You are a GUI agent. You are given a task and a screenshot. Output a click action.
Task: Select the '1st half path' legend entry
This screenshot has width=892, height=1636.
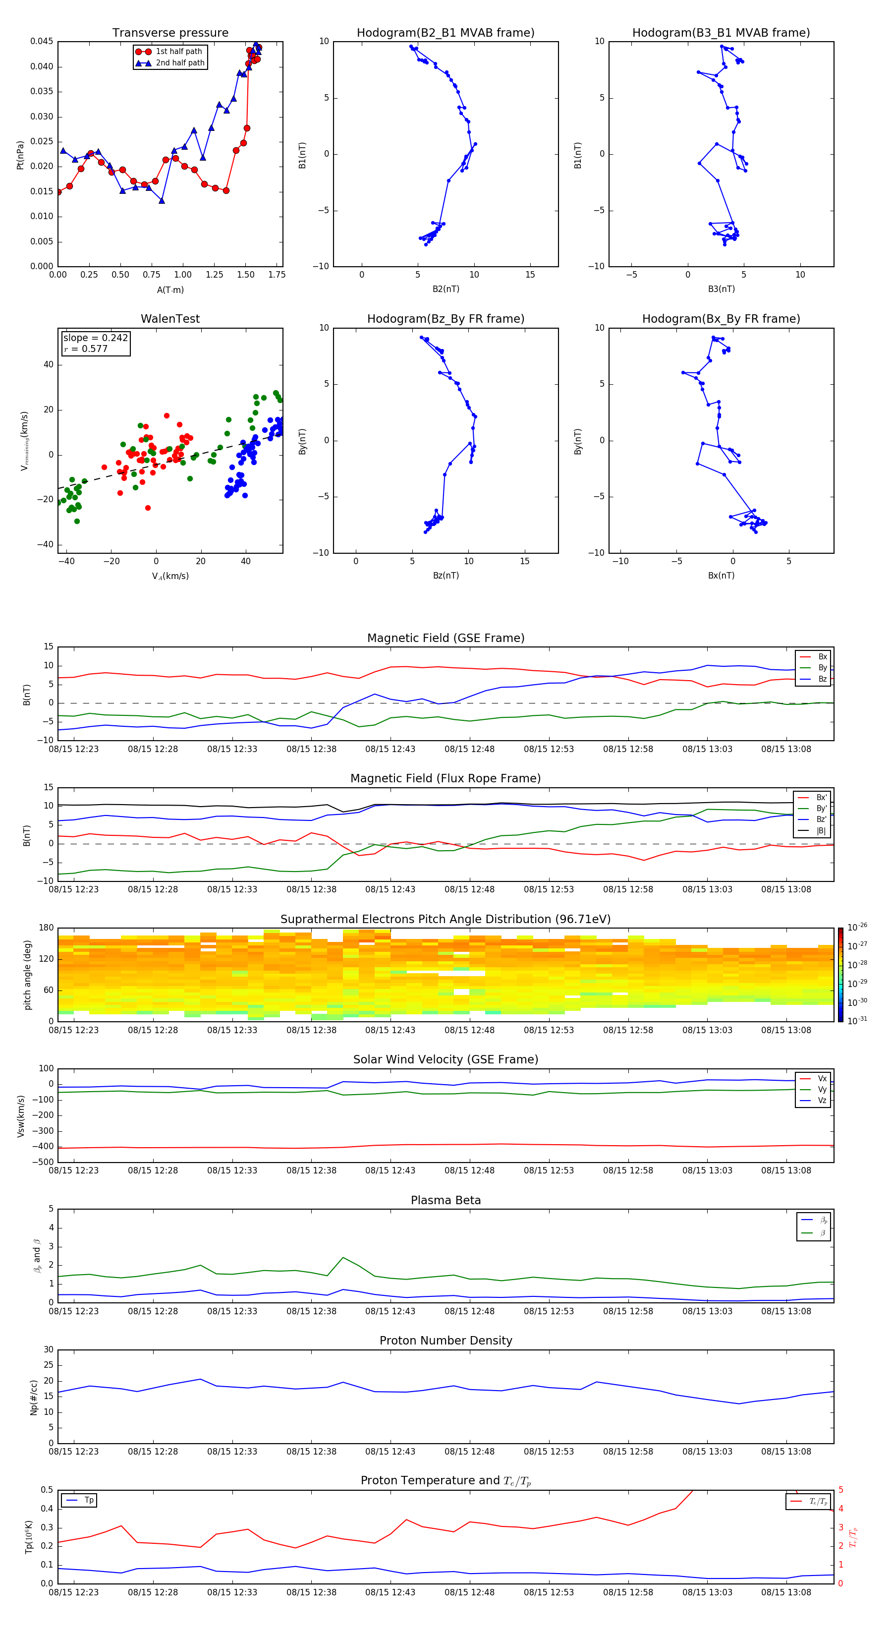169,52
